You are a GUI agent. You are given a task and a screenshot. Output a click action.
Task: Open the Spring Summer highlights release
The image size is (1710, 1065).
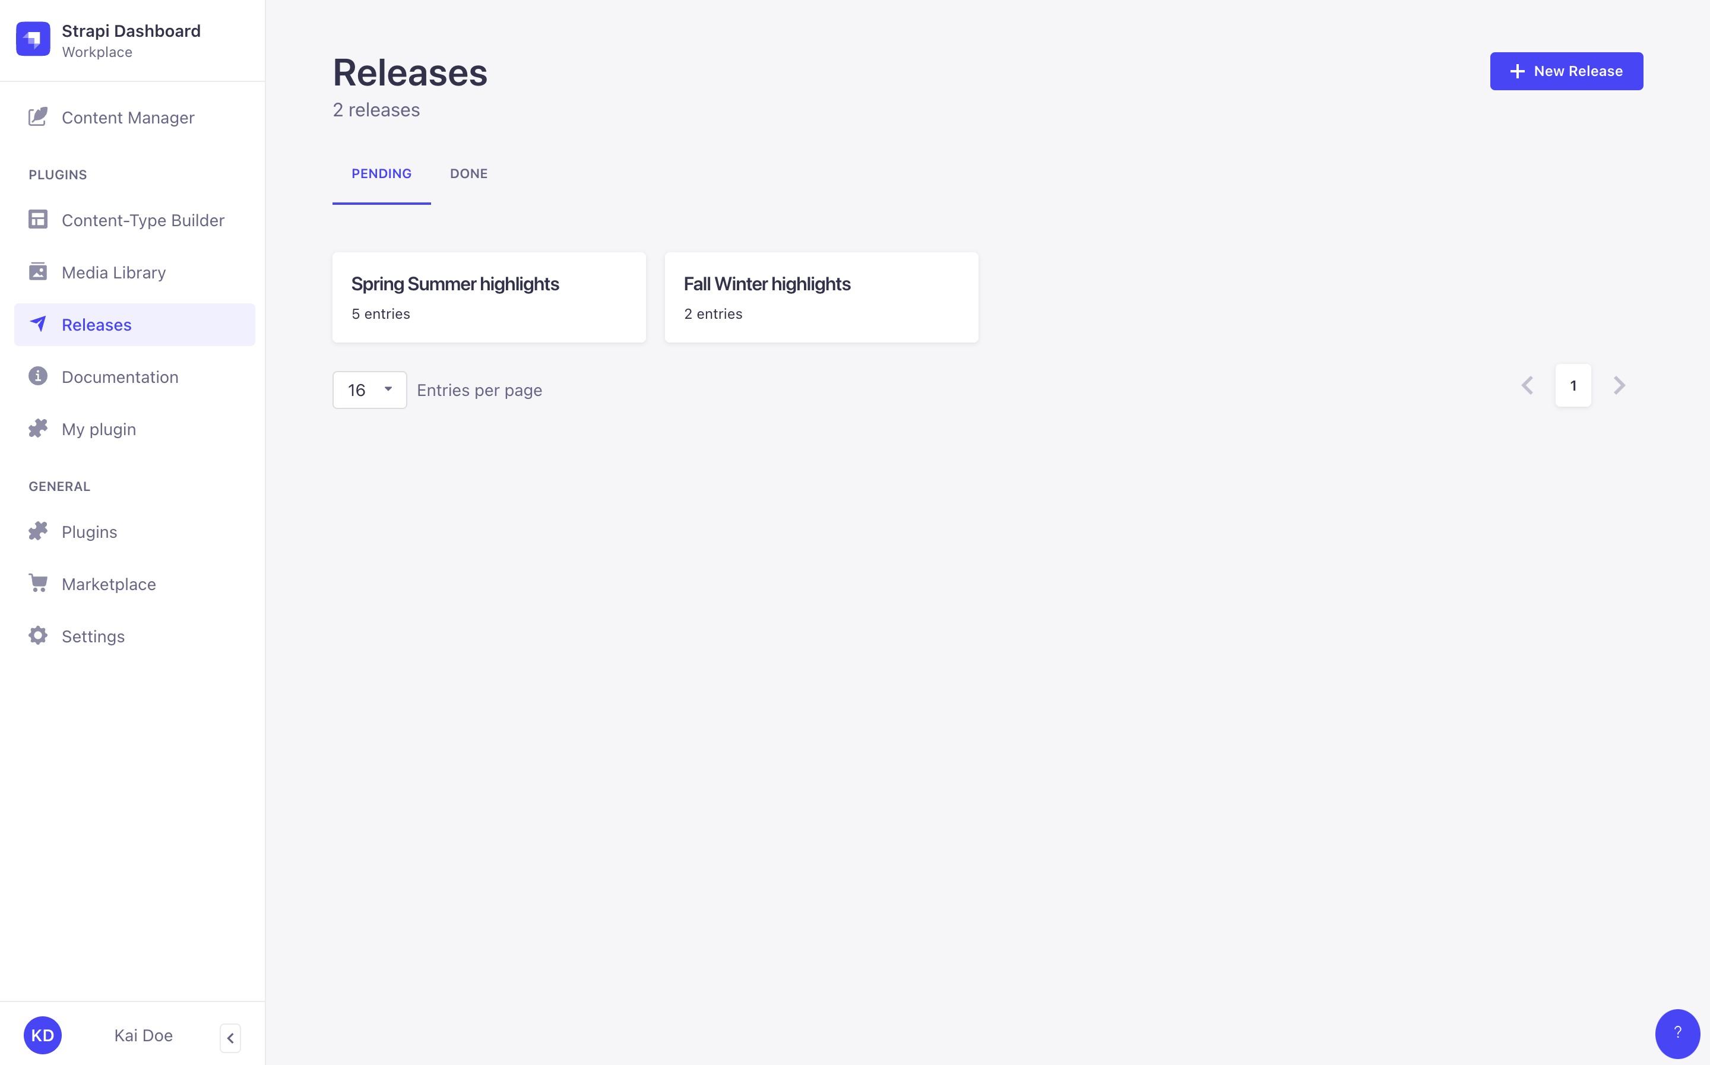(x=489, y=297)
